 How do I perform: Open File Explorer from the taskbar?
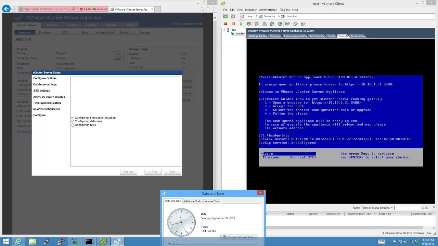(33, 242)
